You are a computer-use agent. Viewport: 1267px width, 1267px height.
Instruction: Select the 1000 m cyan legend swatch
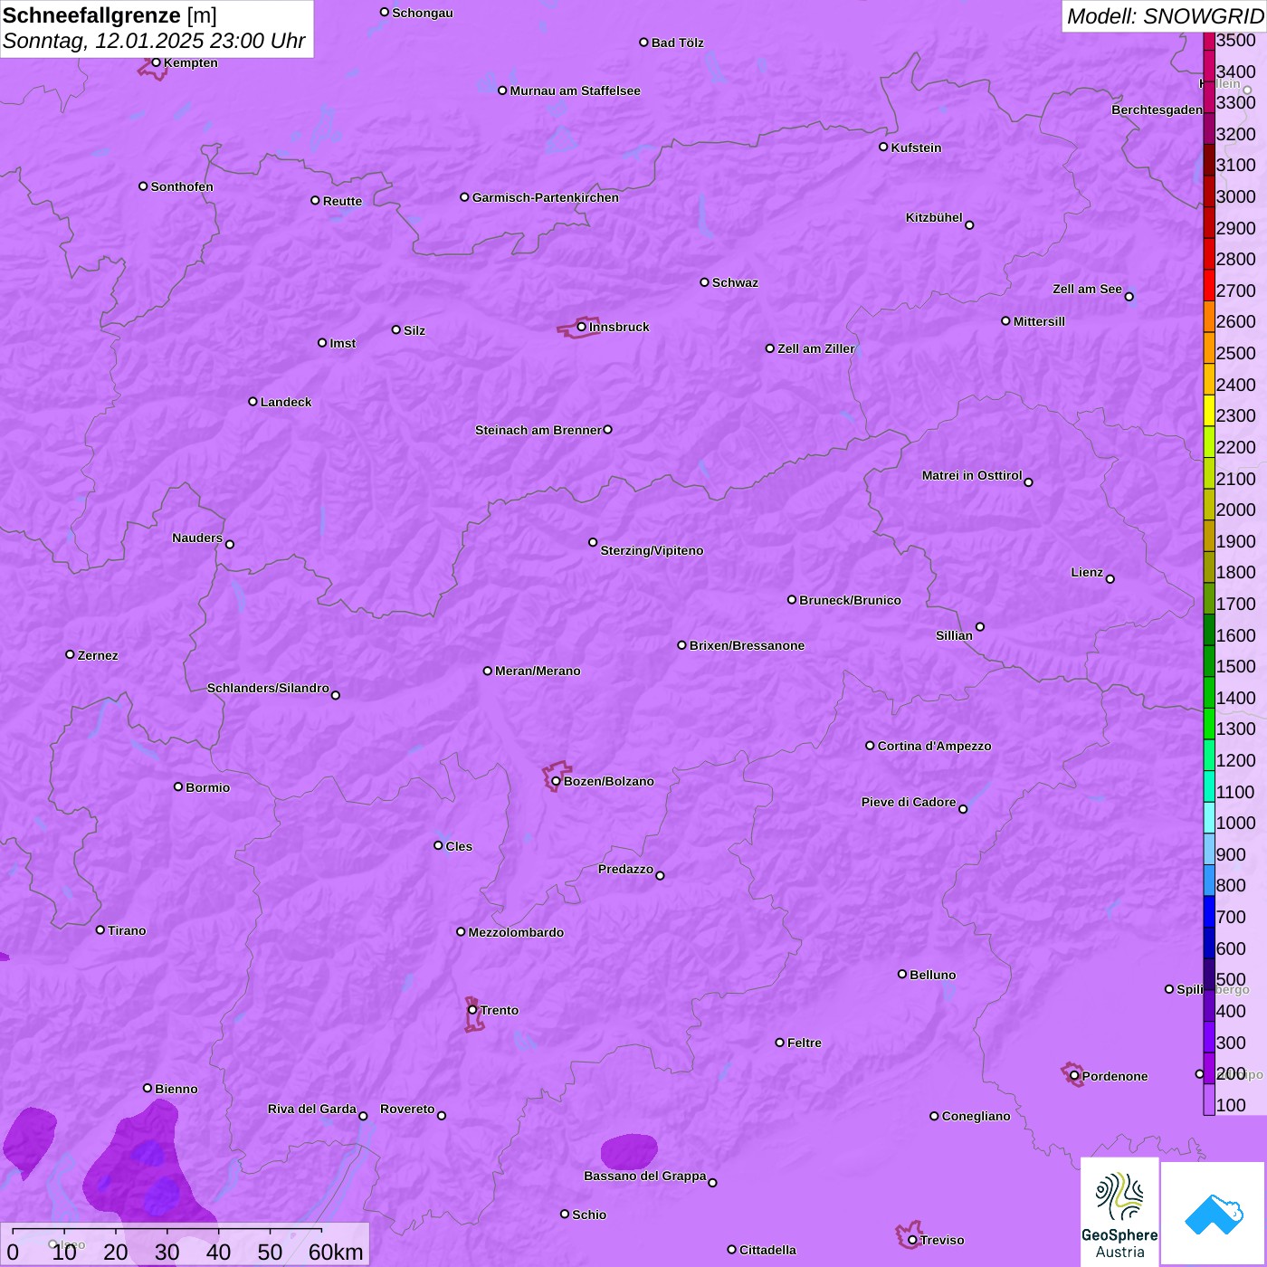tap(1209, 817)
